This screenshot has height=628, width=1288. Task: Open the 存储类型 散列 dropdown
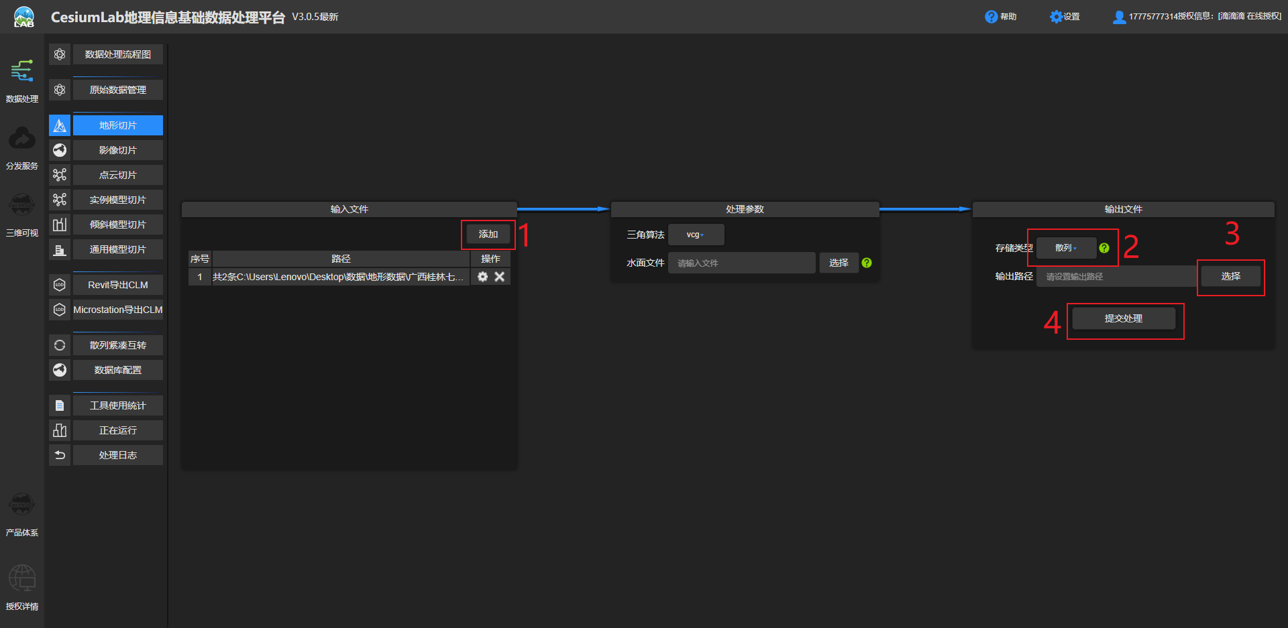[1067, 248]
